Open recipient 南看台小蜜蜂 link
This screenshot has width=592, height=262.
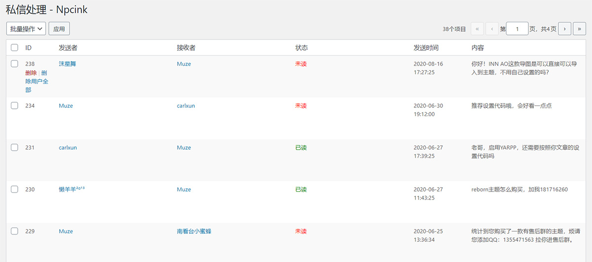click(194, 231)
